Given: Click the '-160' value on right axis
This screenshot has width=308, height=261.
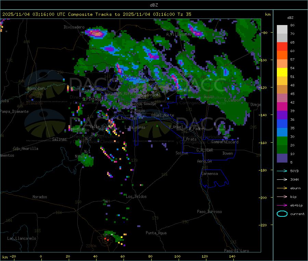Looking at the screenshot, I should (263, 143).
